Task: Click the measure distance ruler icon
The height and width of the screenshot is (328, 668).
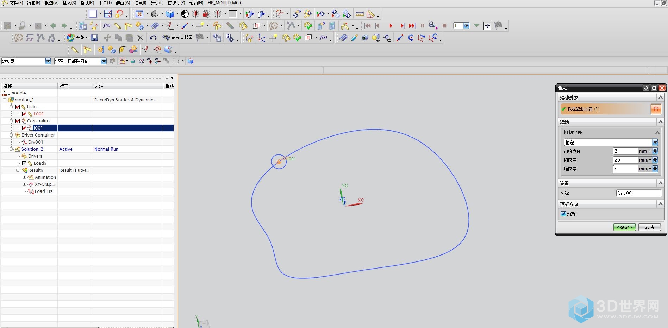Action: coord(360,14)
